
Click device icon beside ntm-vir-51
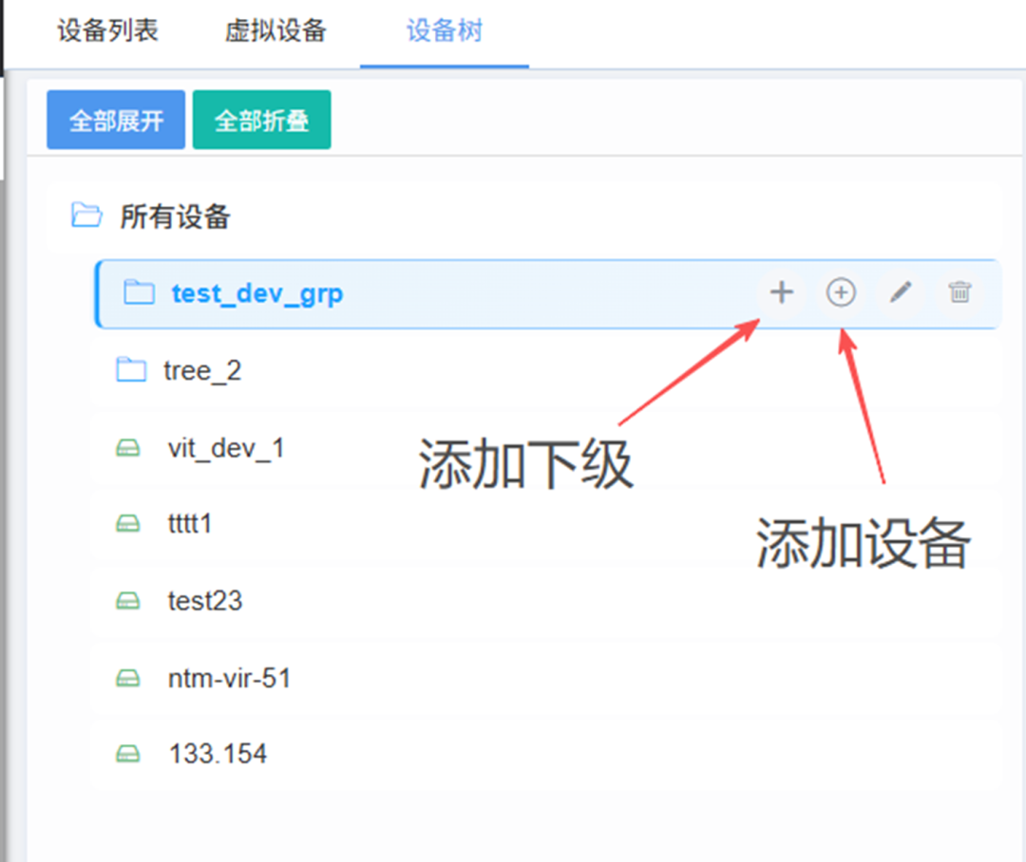point(127,678)
